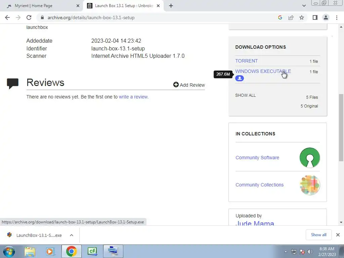Reload the current page
This screenshot has width=344, height=258.
point(29,17)
